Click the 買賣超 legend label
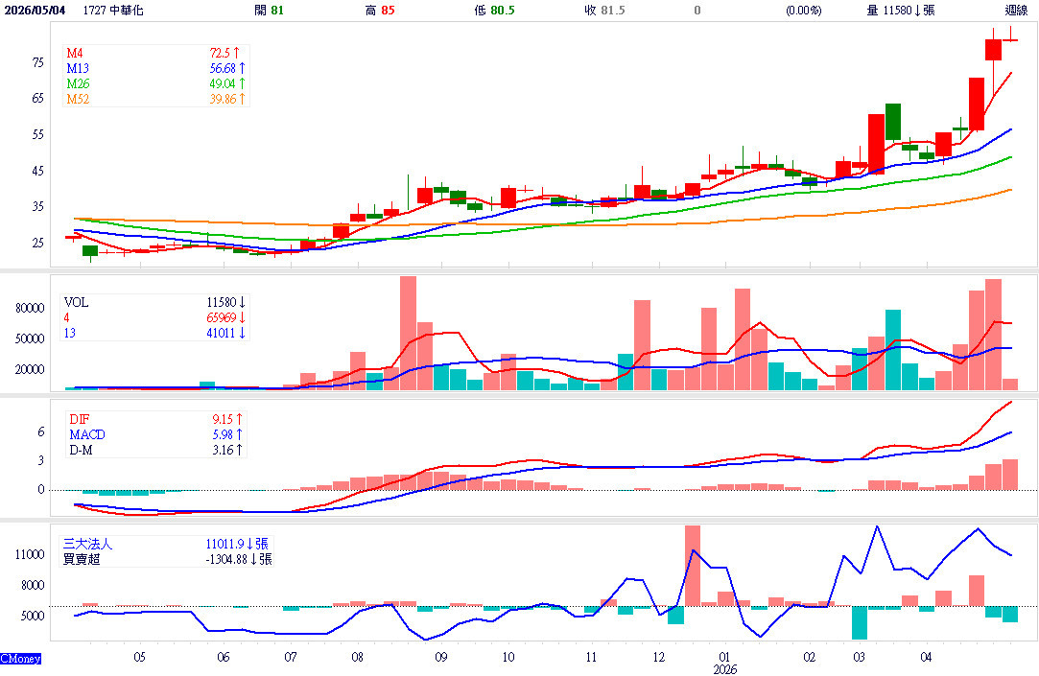 (82, 559)
